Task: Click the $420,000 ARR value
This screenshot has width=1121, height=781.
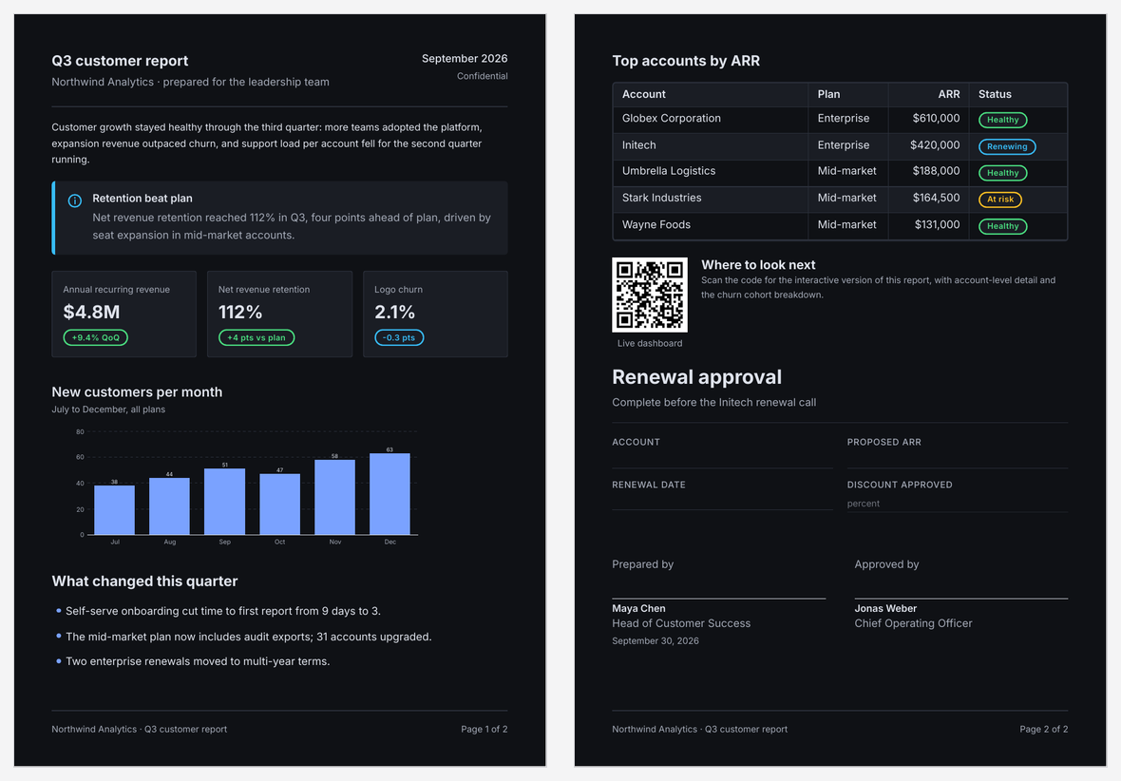Action: pos(935,145)
